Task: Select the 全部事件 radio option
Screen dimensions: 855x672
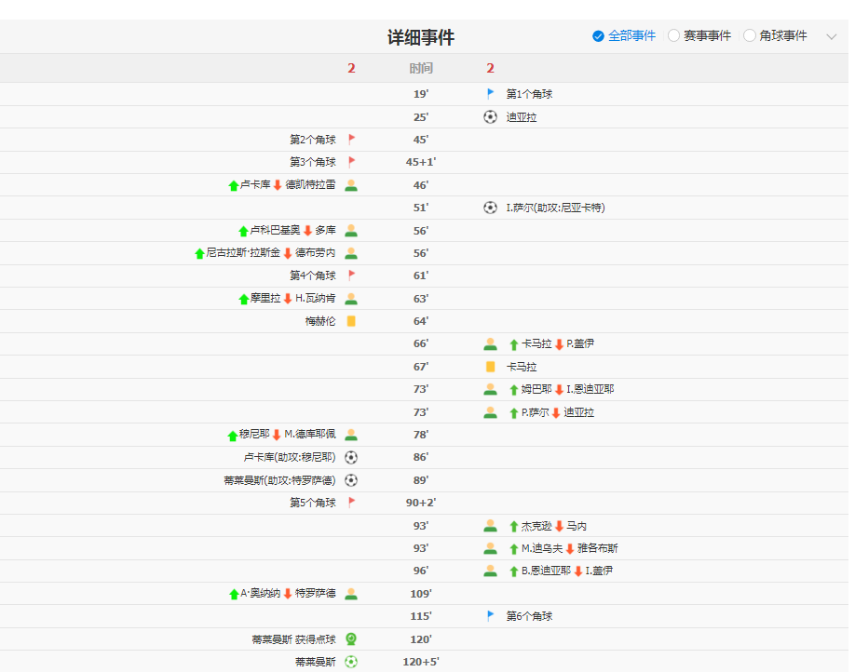Action: click(623, 36)
